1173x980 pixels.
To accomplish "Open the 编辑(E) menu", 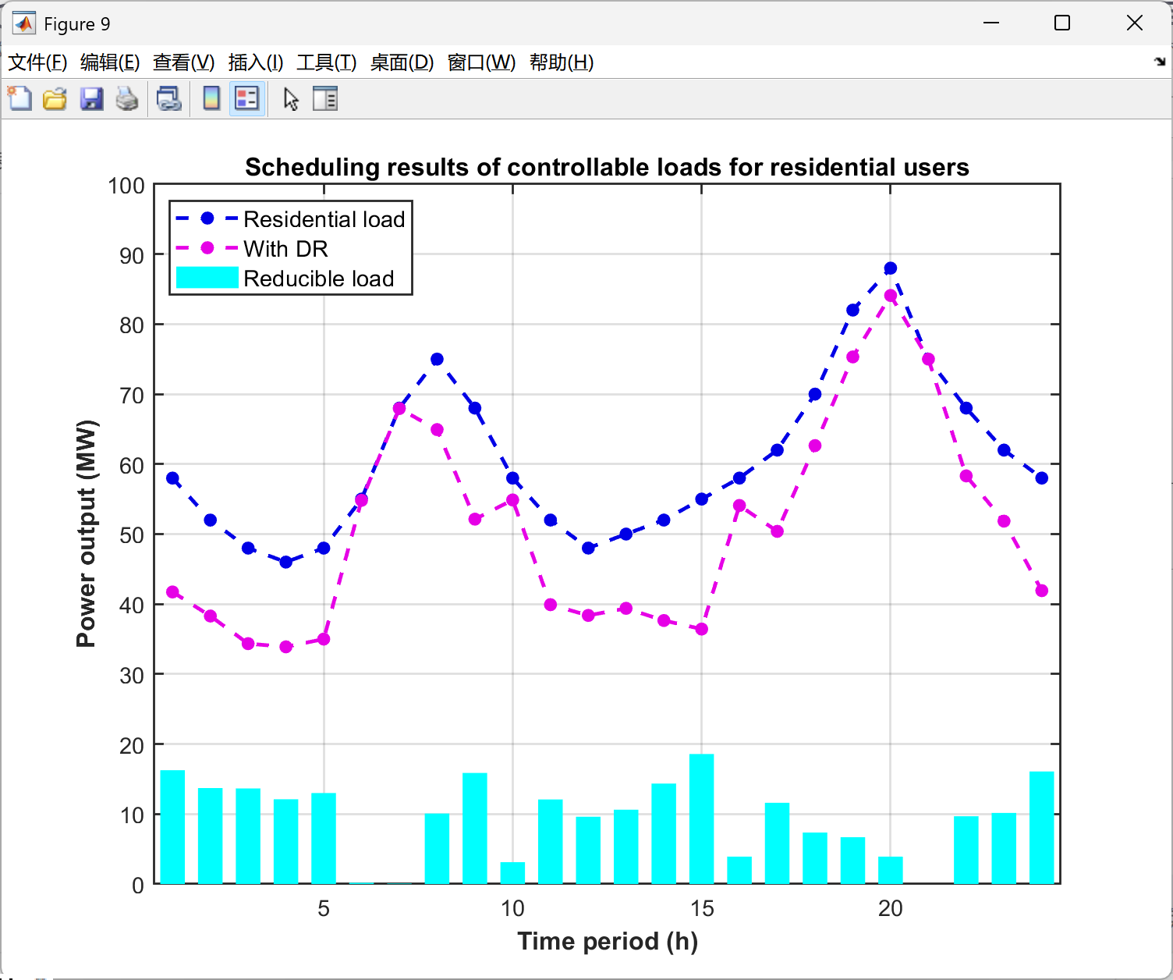I will coord(110,62).
